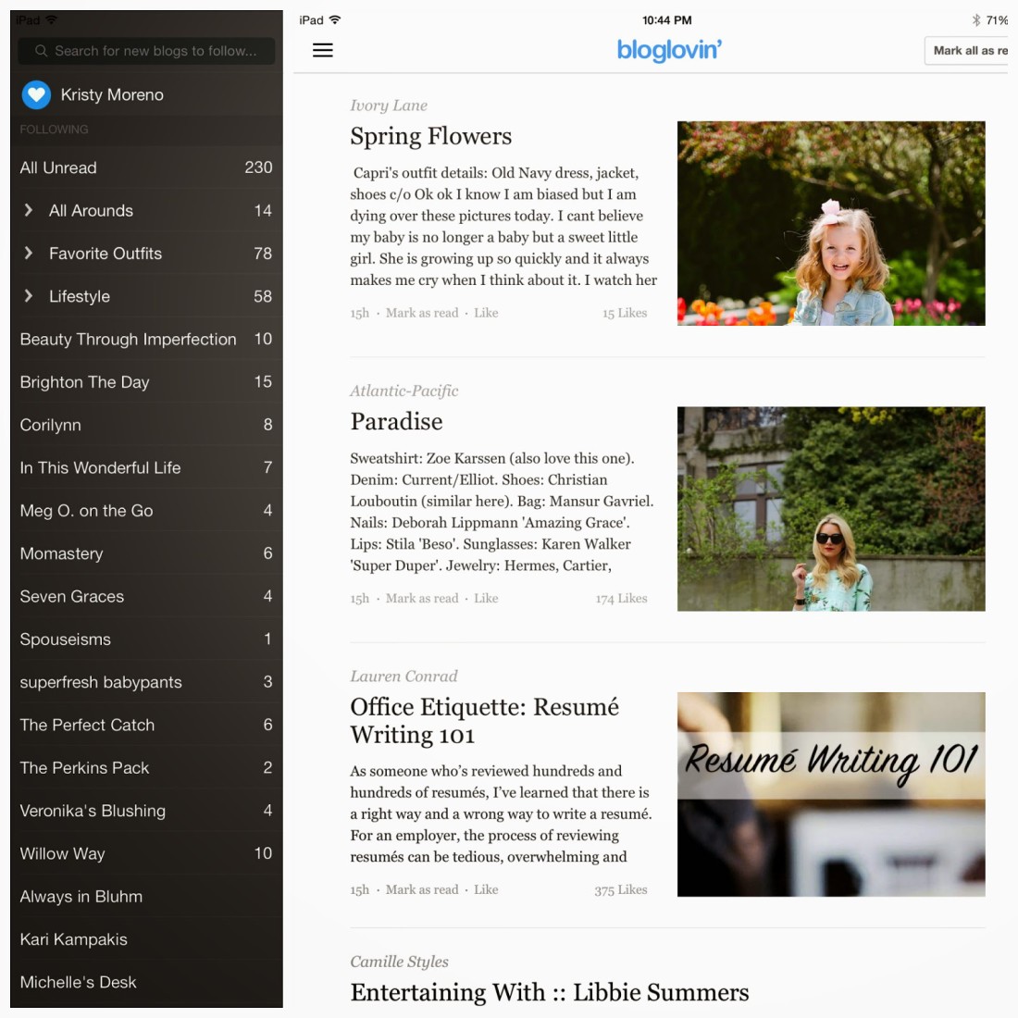Like the Paradise post
This screenshot has width=1018, height=1018.
click(486, 598)
